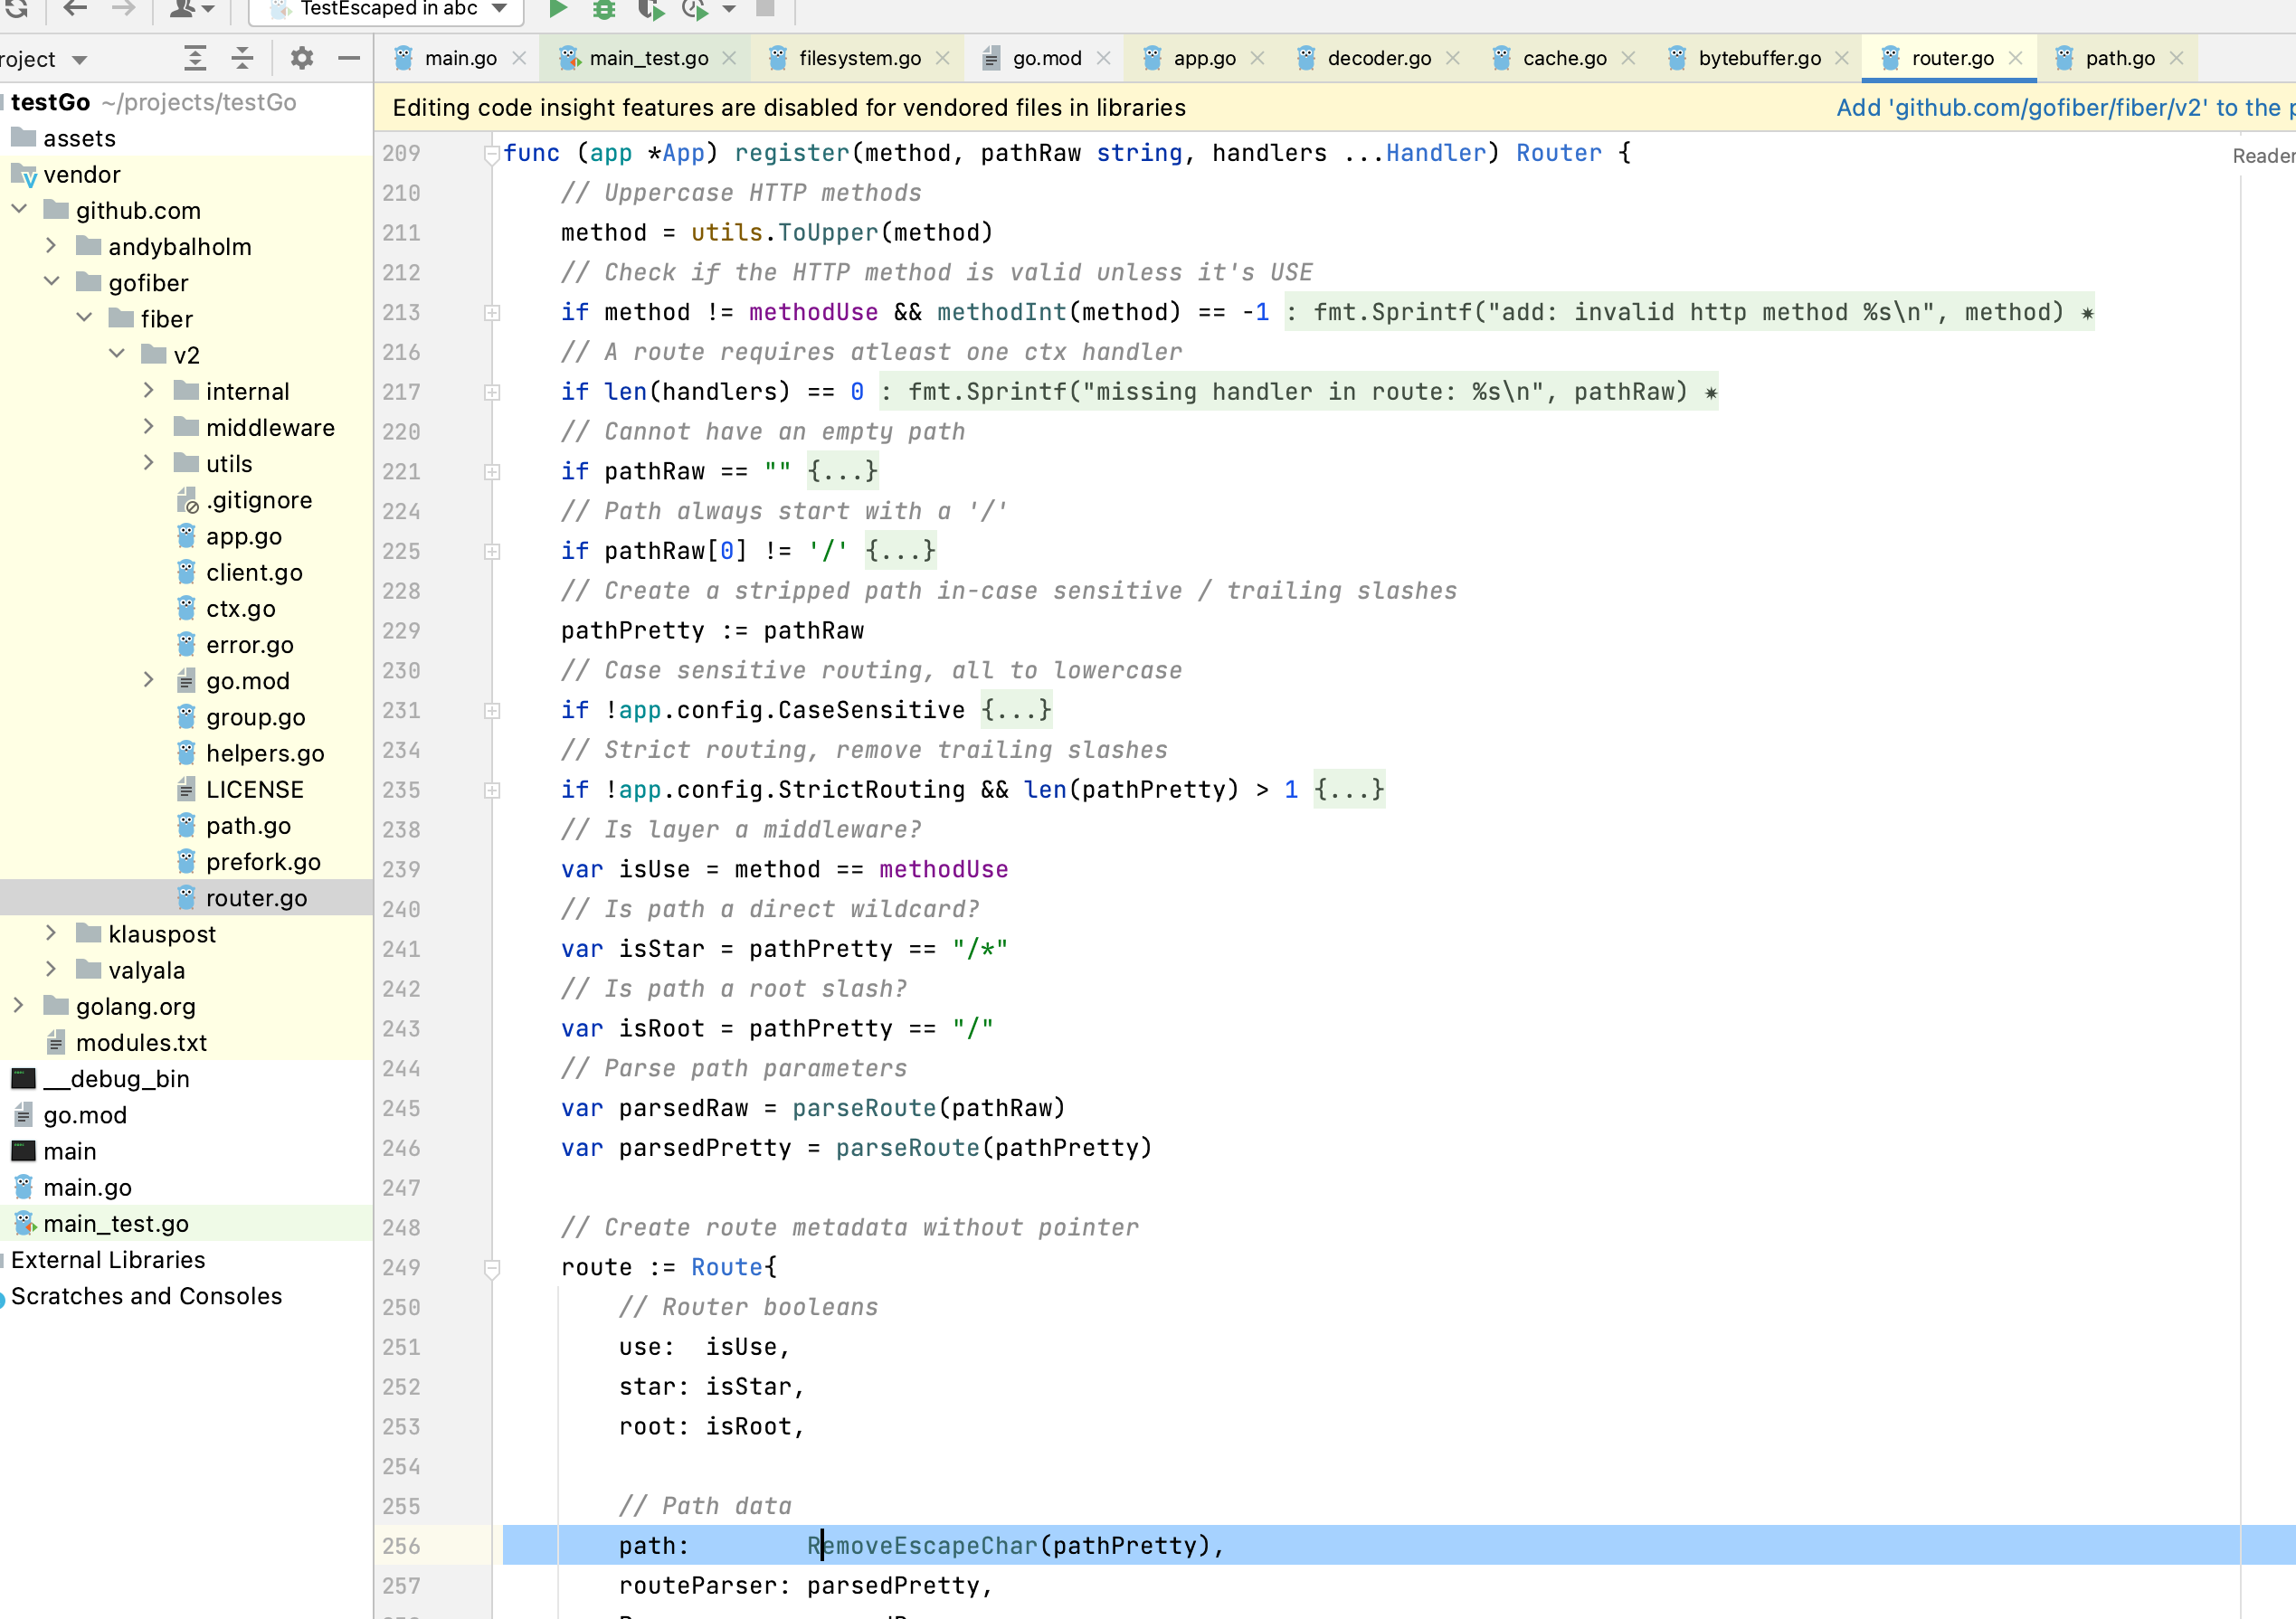Click the expand-all icon in Project panel
2296x1619 pixels.
point(195,58)
